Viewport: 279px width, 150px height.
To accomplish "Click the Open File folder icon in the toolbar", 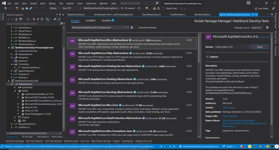I will click(x=23, y=8).
